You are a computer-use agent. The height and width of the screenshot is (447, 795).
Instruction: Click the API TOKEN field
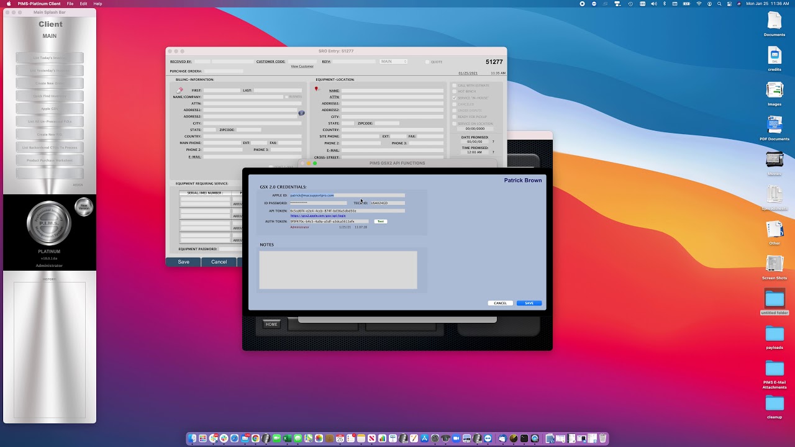point(347,210)
